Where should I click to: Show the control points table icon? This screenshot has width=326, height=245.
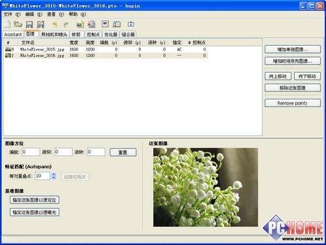pyautogui.click(x=117, y=24)
